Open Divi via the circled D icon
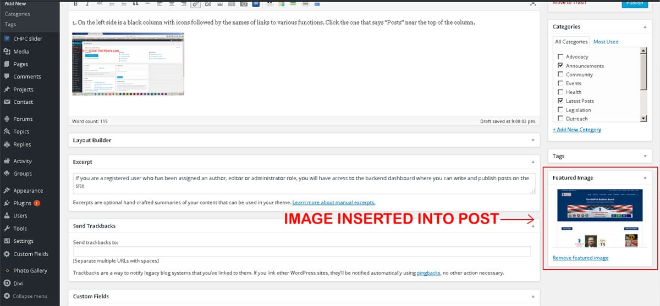The height and width of the screenshot is (306, 660). click(7, 283)
